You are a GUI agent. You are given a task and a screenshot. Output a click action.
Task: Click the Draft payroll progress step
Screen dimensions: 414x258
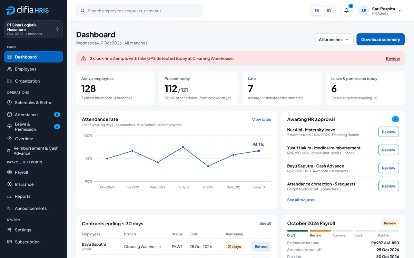[x=297, y=233]
